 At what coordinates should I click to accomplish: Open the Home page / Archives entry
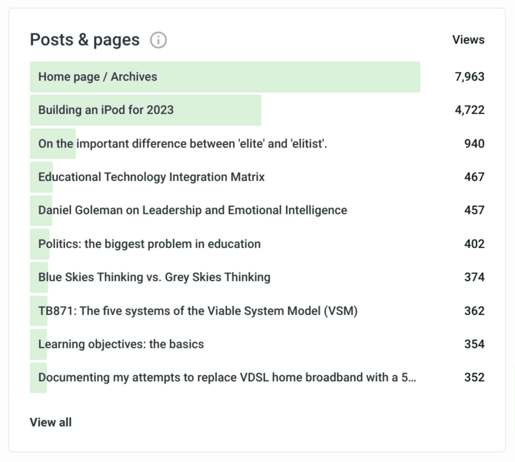point(97,77)
